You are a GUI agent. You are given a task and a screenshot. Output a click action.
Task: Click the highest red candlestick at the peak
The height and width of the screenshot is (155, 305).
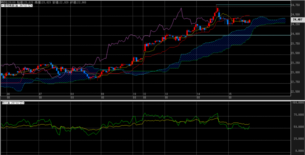217,11
